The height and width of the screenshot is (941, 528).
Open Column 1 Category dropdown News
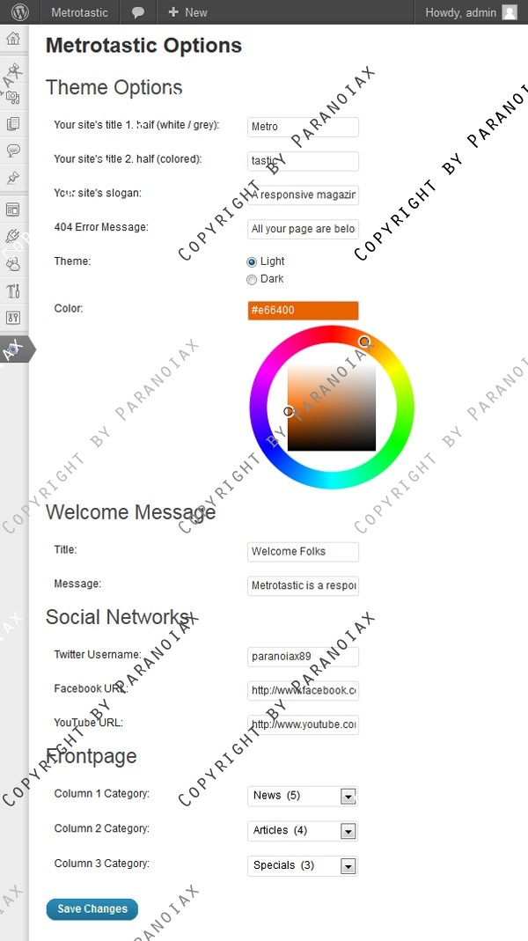[303, 796]
